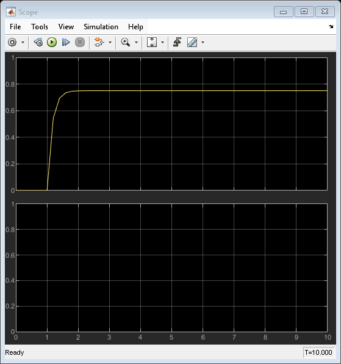Click the Scale Y-Axis Limits icon
Viewport: 341px width, 364px height.
click(x=152, y=42)
